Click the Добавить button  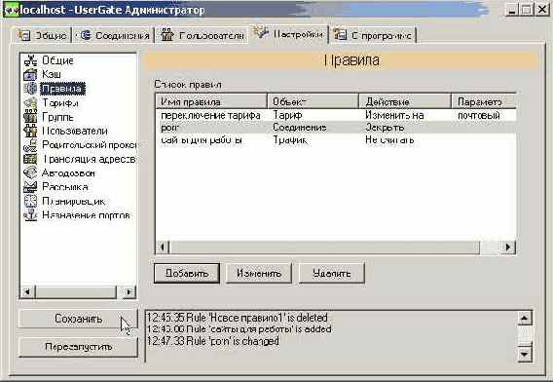tap(187, 273)
